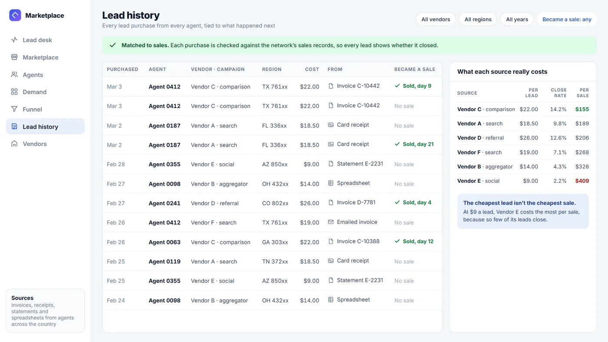The height and width of the screenshot is (342, 608).
Task: Click the check icon beside Sold, day 21
Action: pos(397,144)
